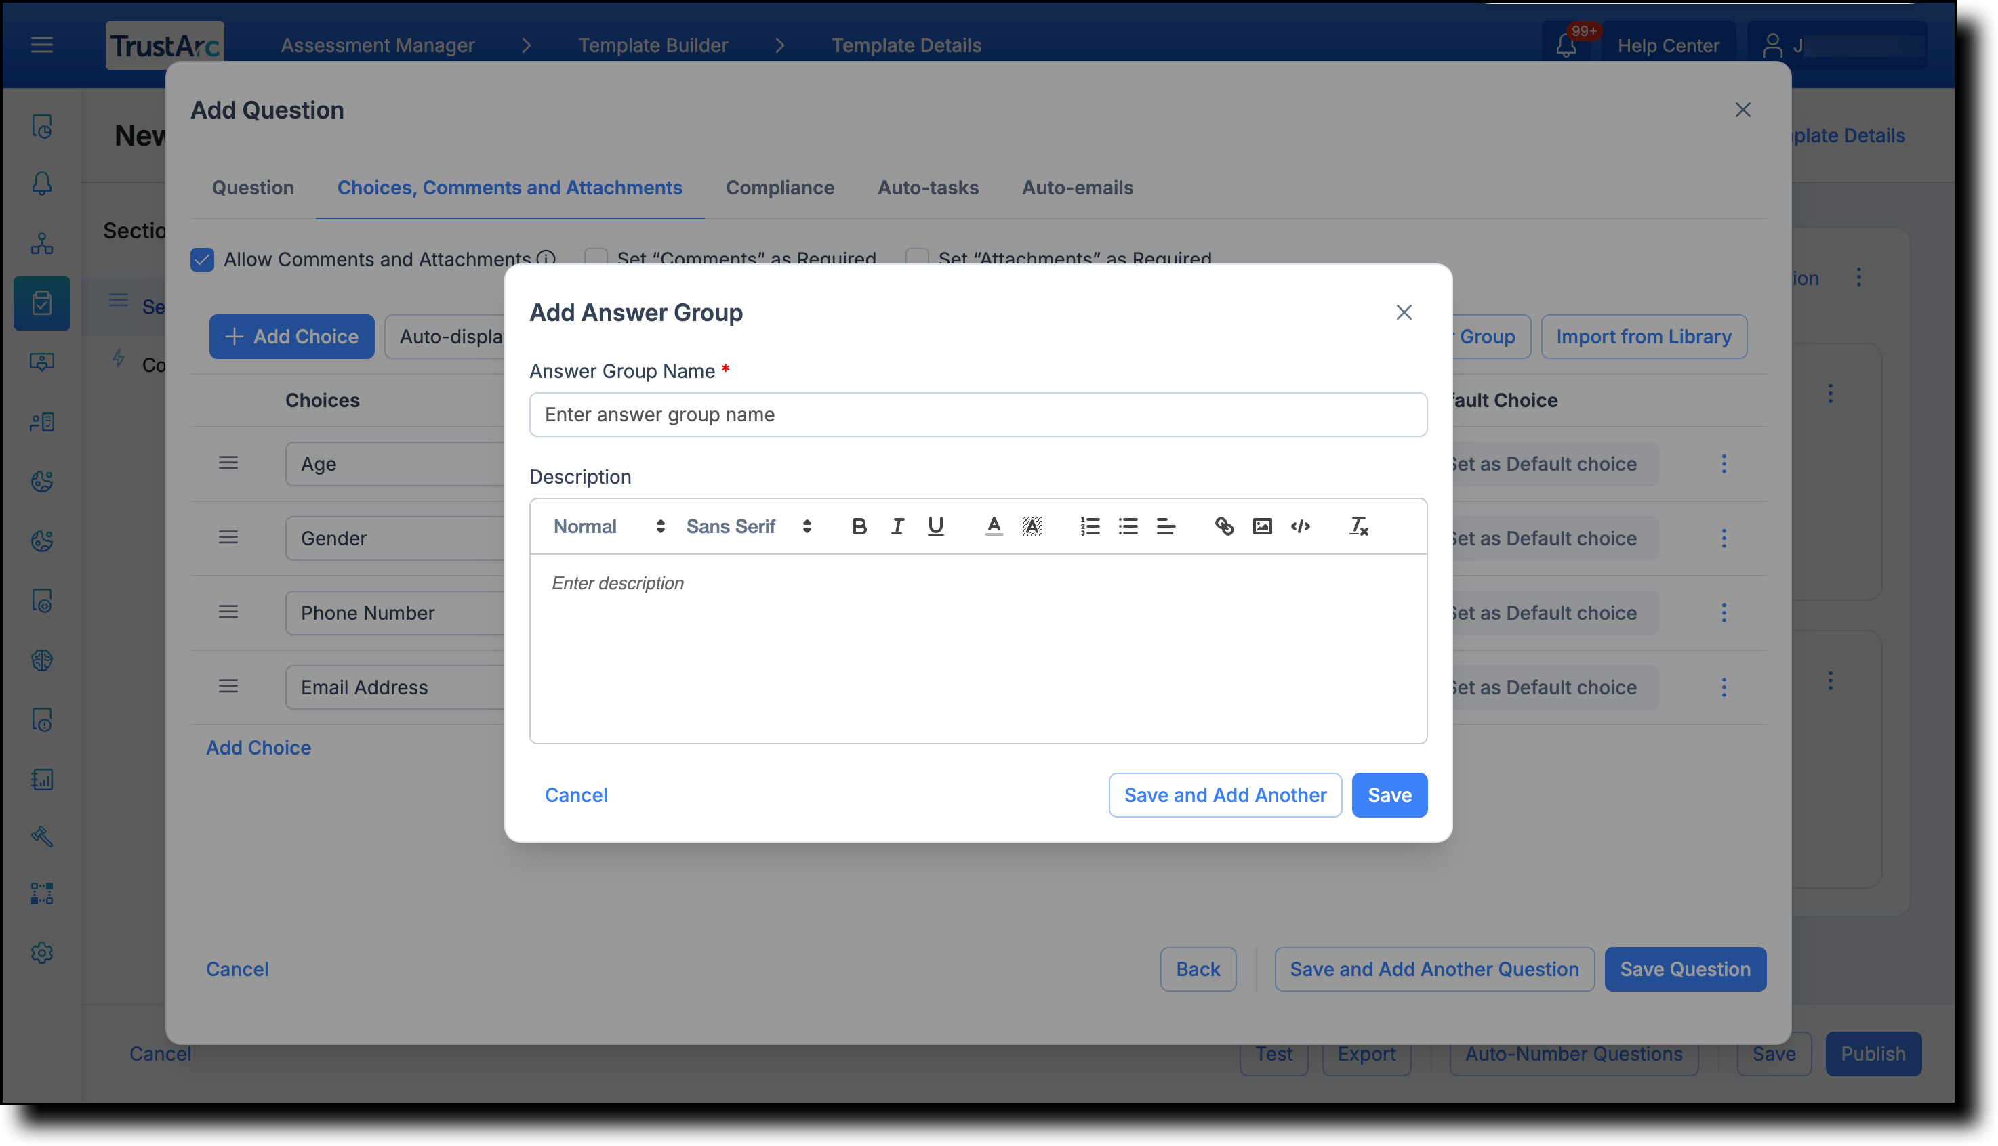The width and height of the screenshot is (1998, 1146).
Task: Click drag handle for Email Address choice
Action: coord(228,686)
